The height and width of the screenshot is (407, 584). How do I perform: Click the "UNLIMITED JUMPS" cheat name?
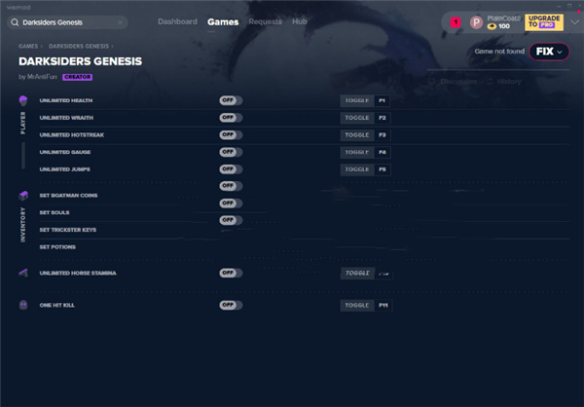click(65, 169)
